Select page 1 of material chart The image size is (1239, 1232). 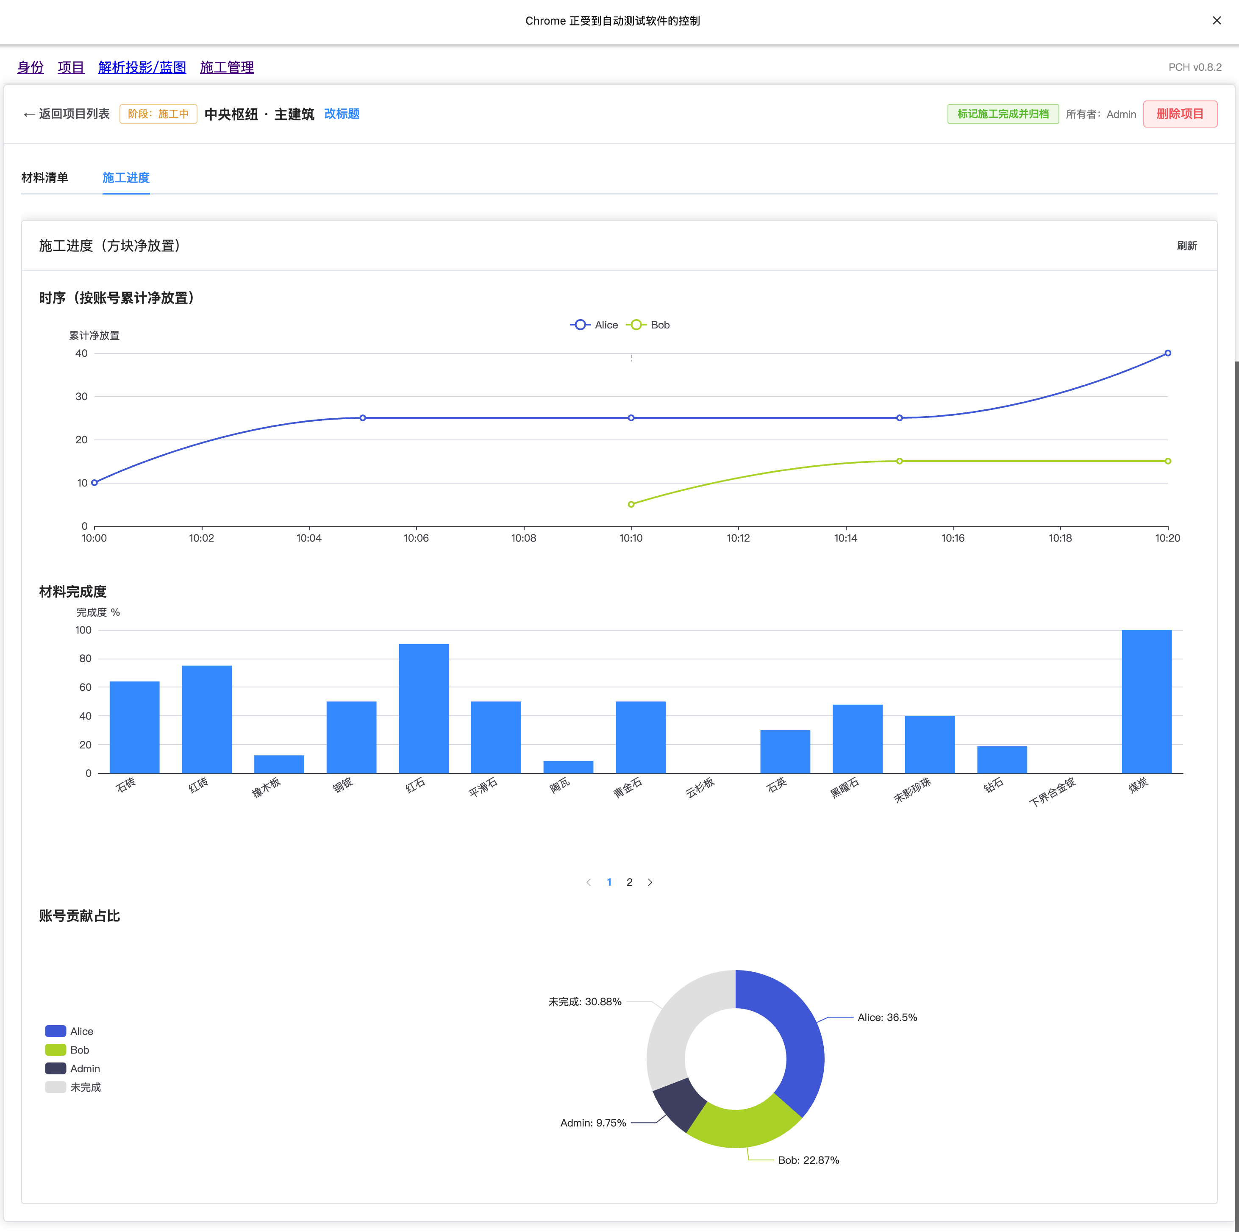tap(608, 882)
